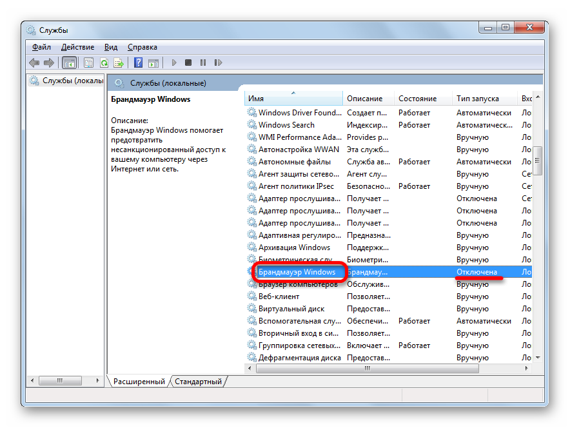The height and width of the screenshot is (428, 570).
Task: Select Службы (локальные) in the console tree
Action: coord(72,81)
